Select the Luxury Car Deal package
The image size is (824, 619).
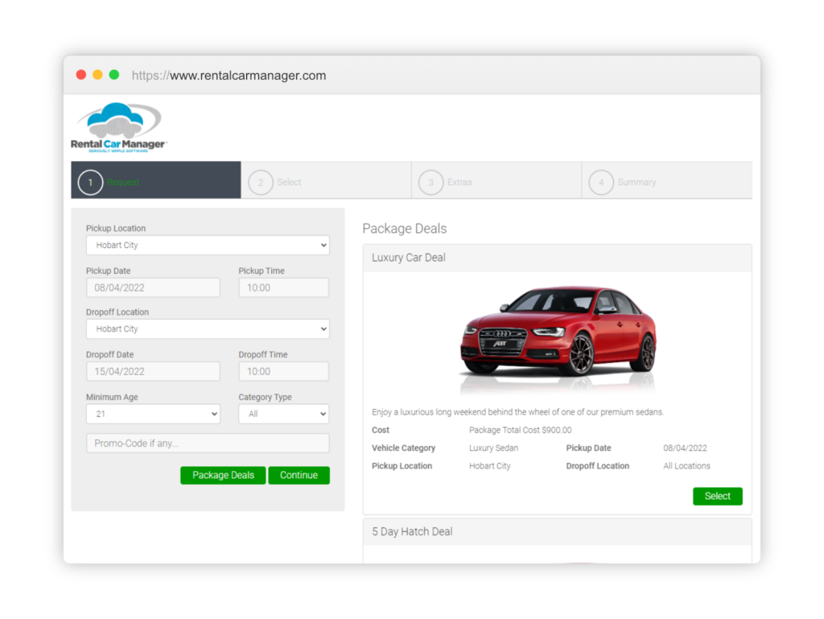tap(717, 497)
